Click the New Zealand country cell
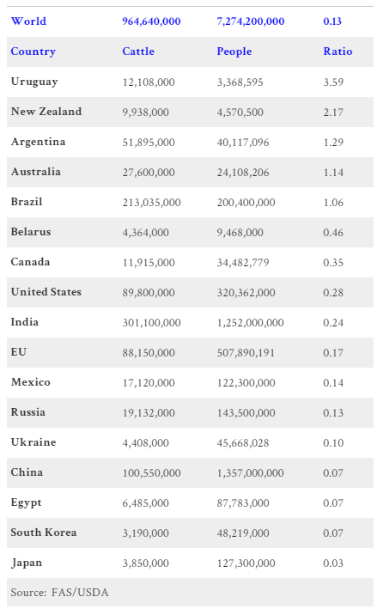This screenshot has height=615, width=383. coord(46,112)
